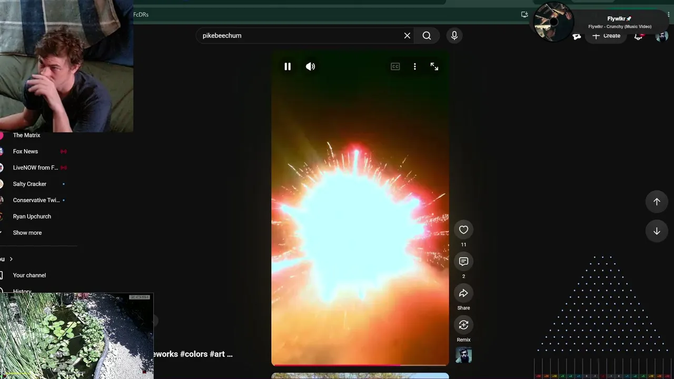The image size is (674, 379).
Task: Open the uploader's channel avatar
Action: tap(463, 356)
